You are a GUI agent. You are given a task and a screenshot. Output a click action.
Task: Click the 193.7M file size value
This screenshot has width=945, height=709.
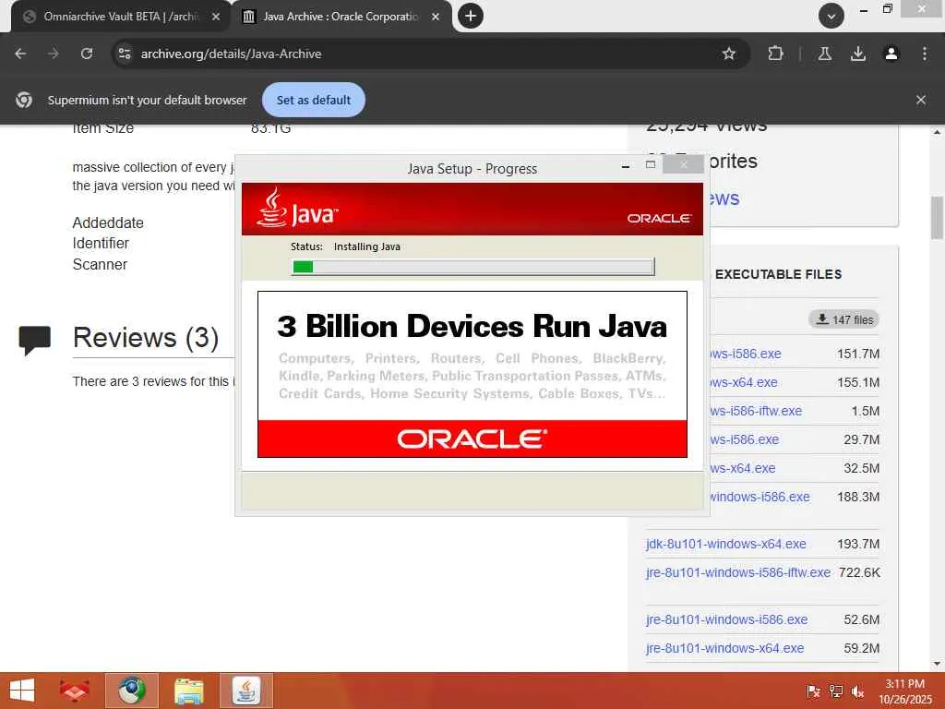coord(857,544)
